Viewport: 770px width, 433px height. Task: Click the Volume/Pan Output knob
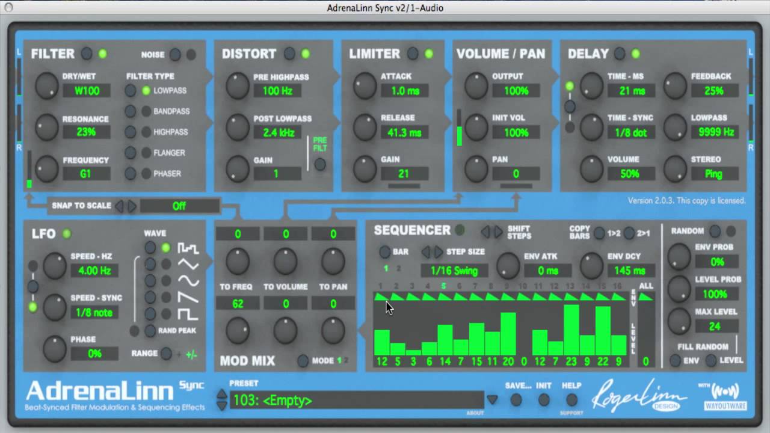476,87
